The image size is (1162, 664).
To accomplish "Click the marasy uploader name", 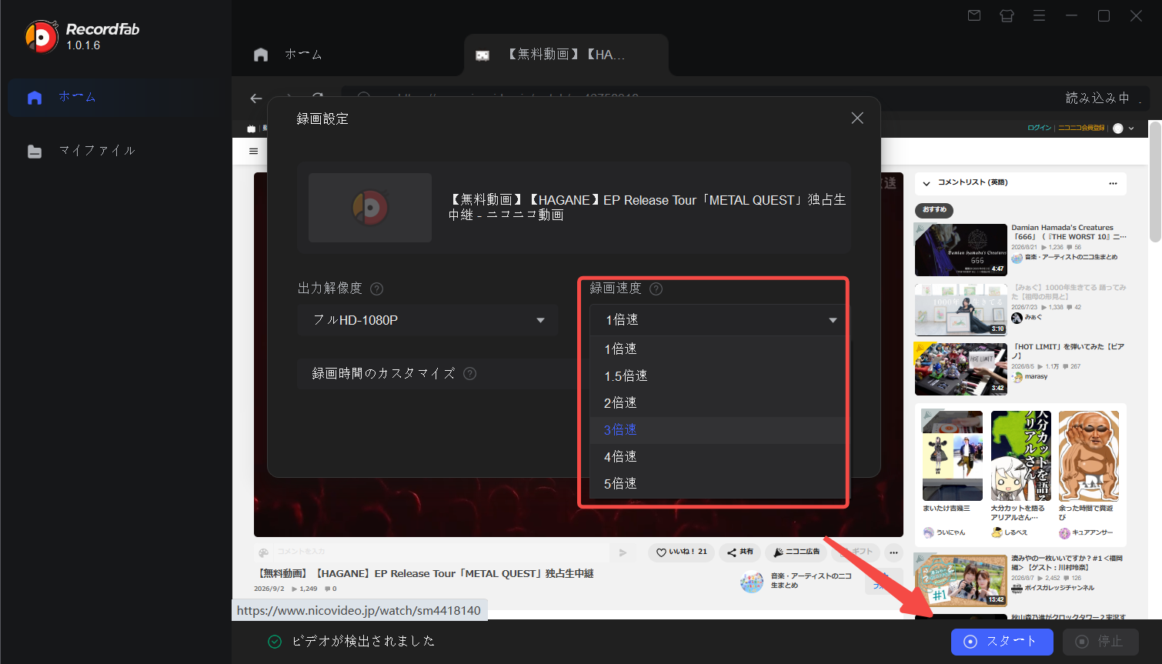I will pos(1036,377).
